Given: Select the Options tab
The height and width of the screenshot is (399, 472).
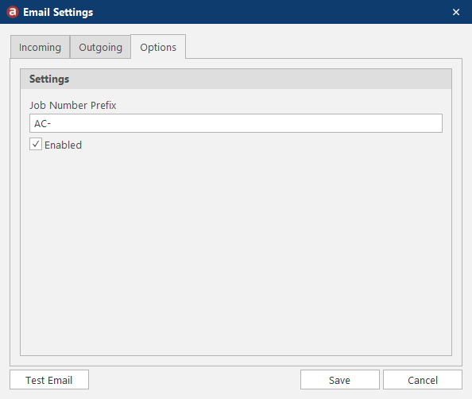Looking at the screenshot, I should (x=158, y=47).
